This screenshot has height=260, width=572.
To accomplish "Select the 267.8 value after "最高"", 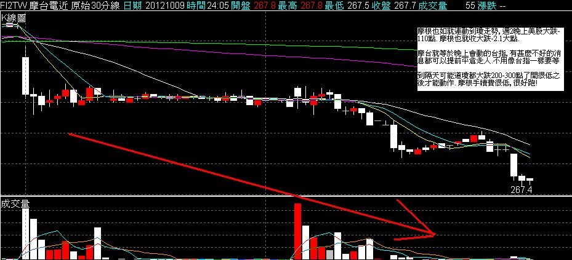I will click(310, 6).
